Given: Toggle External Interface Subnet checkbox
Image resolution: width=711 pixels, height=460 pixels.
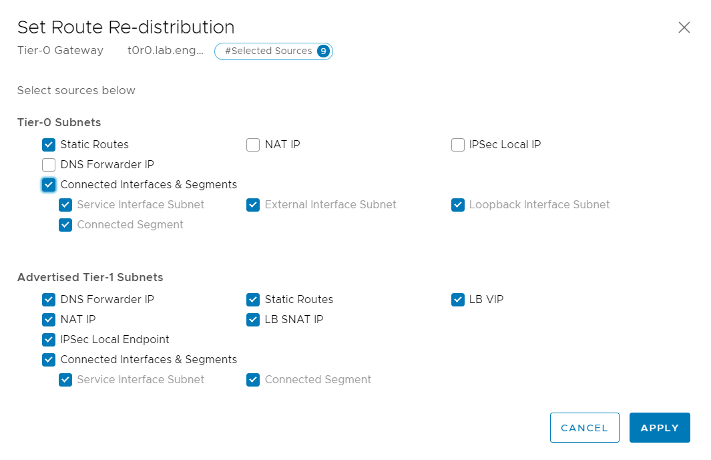Looking at the screenshot, I should coord(253,205).
